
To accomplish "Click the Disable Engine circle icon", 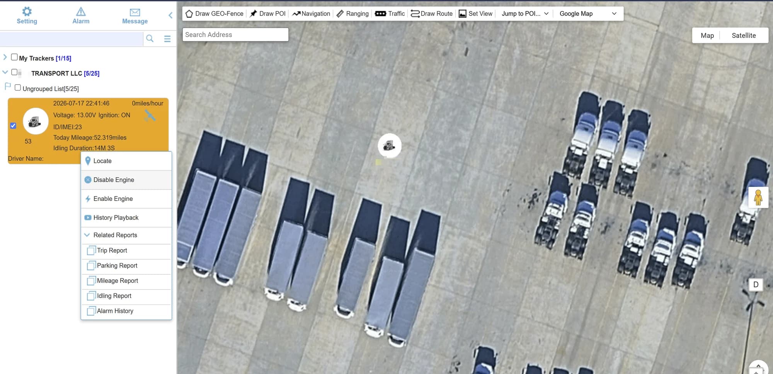I will pyautogui.click(x=88, y=180).
